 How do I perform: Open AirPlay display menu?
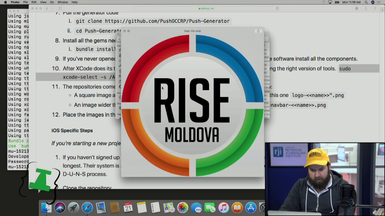pos(330,2)
